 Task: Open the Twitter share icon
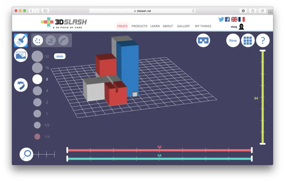(x=221, y=19)
